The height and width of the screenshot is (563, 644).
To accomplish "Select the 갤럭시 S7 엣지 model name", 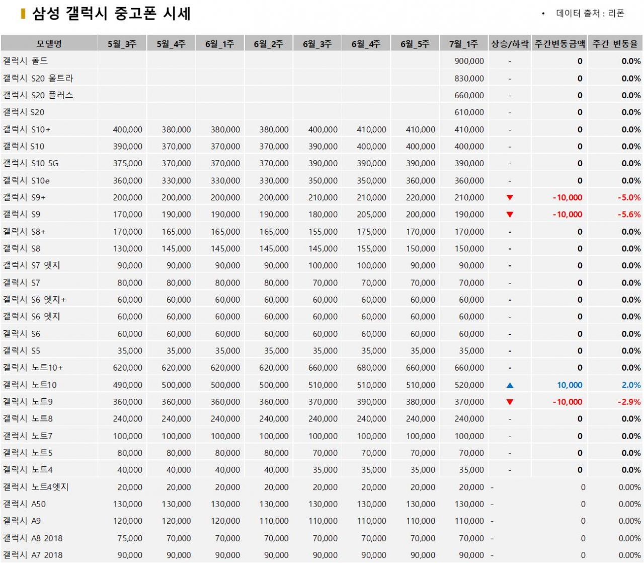I will [32, 265].
